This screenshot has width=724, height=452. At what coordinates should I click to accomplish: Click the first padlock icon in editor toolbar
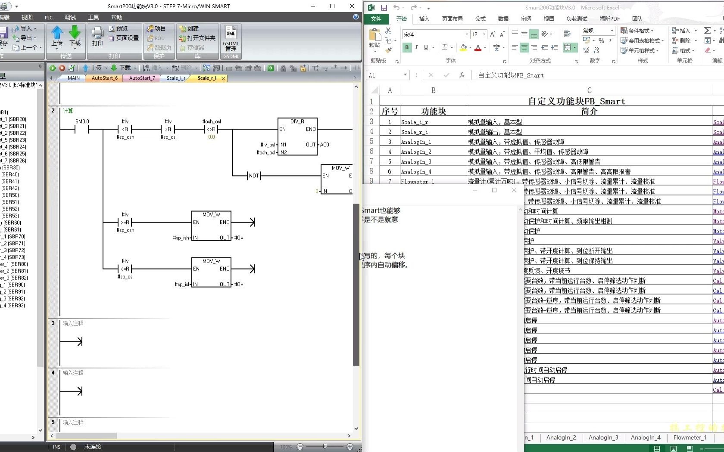pyautogui.click(x=283, y=68)
